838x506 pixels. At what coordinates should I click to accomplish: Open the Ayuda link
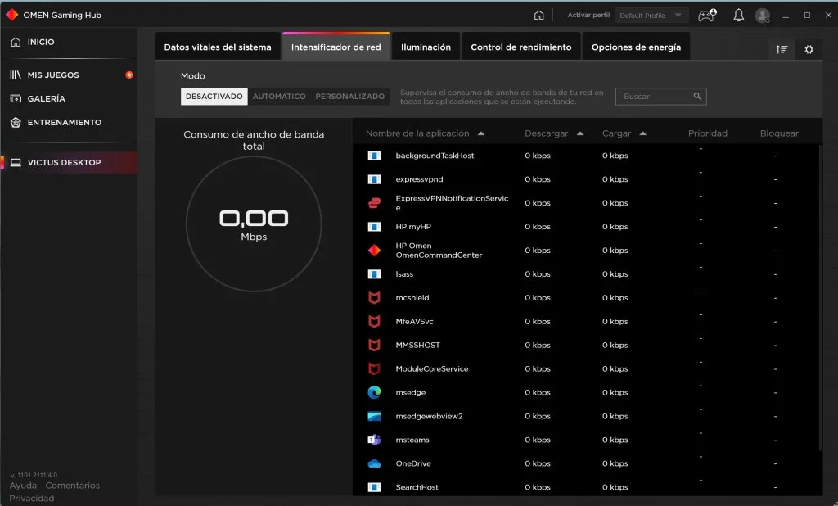23,486
